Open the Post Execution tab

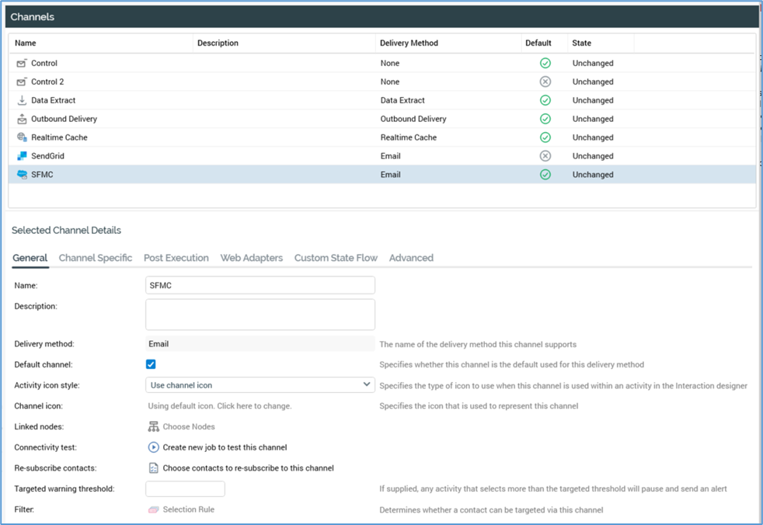coord(176,258)
